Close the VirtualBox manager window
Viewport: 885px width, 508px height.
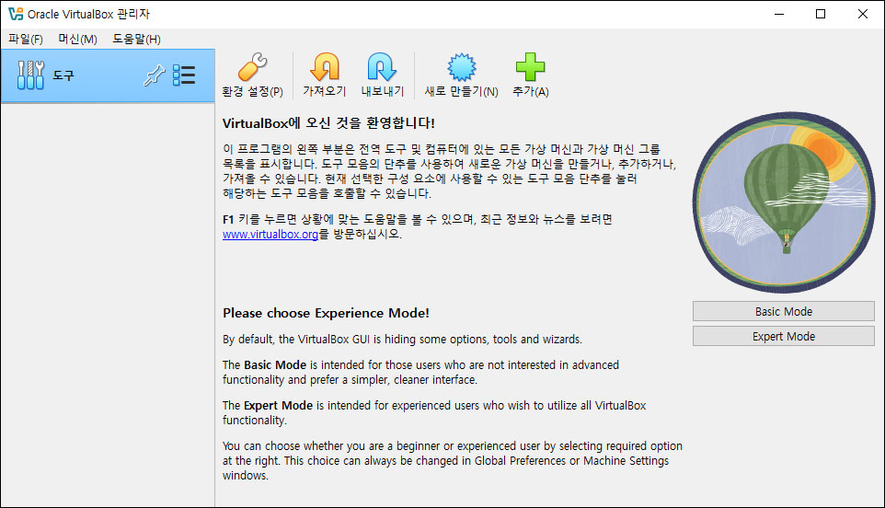coord(862,14)
